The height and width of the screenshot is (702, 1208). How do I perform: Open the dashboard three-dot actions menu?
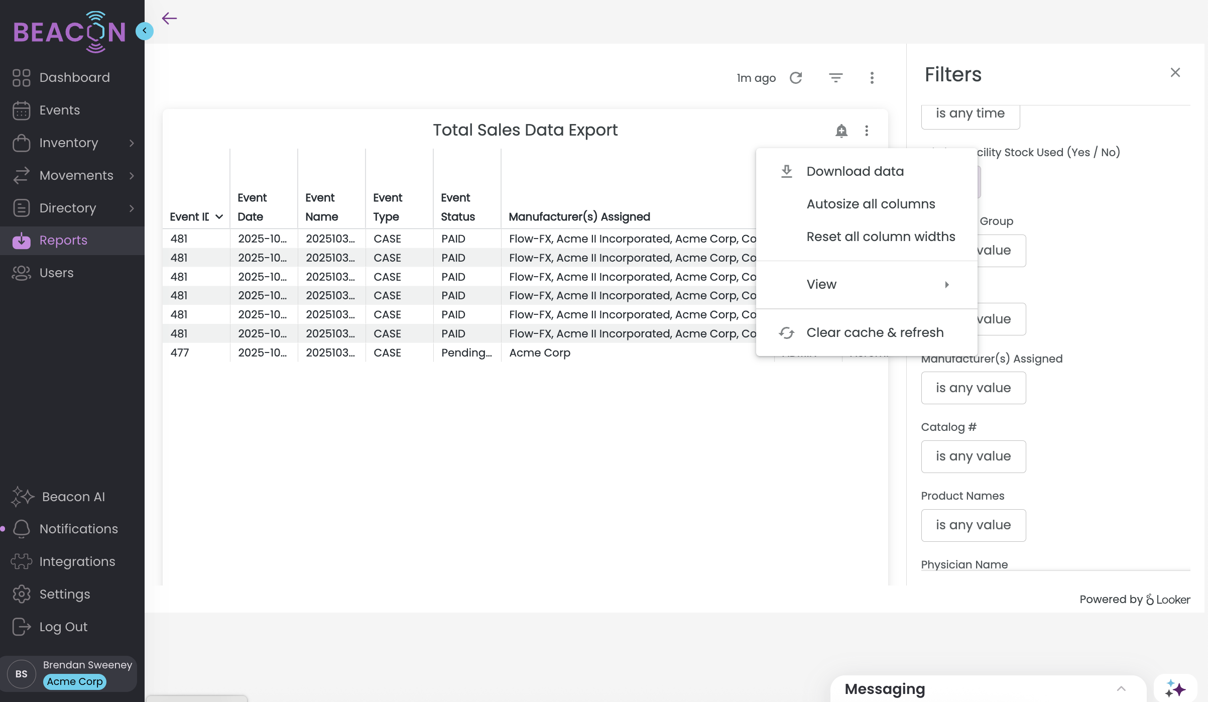(872, 78)
